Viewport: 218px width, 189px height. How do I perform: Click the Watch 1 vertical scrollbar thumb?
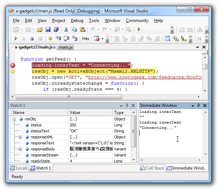(x=133, y=131)
